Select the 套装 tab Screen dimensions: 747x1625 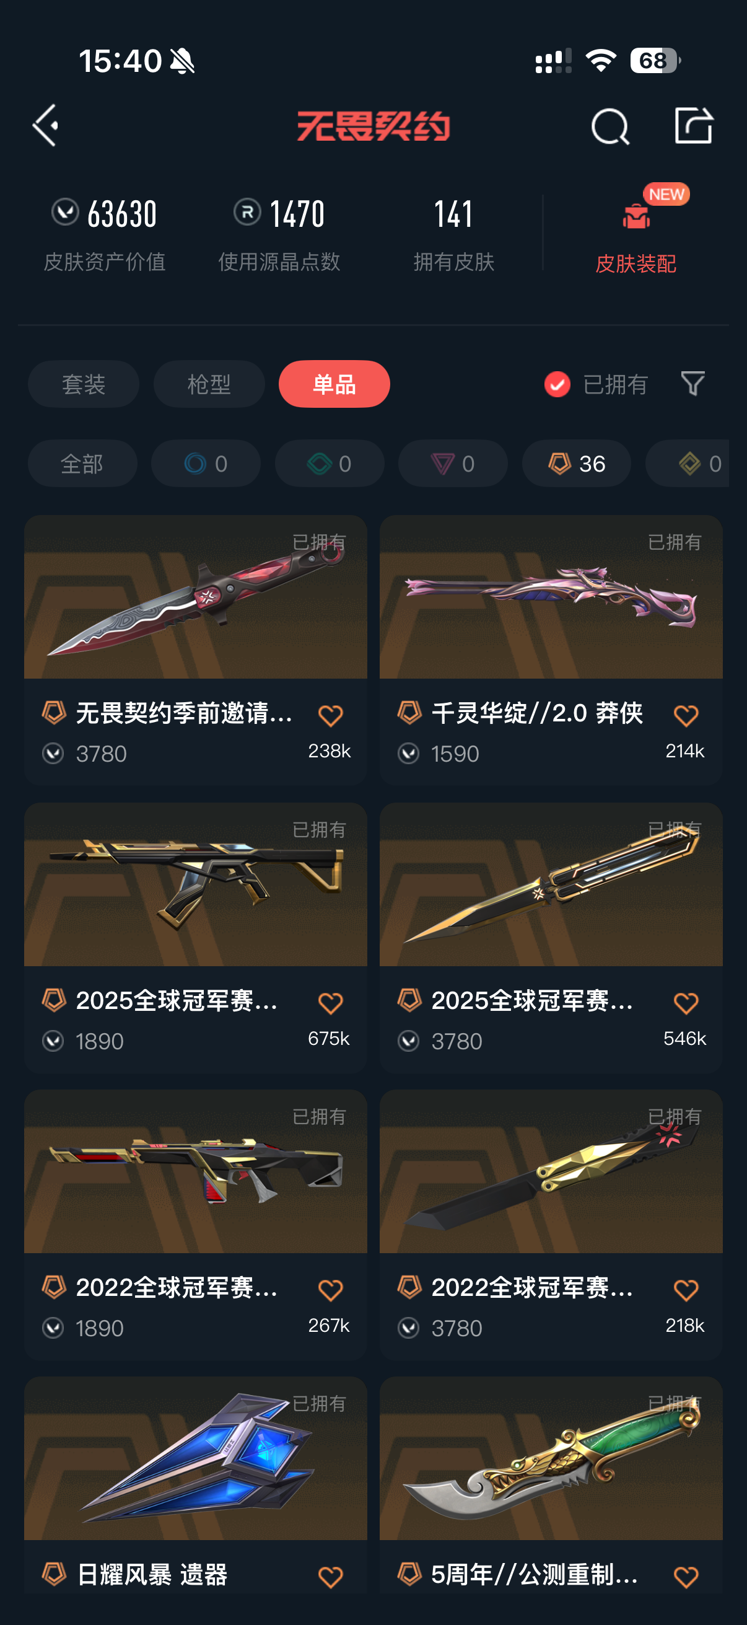point(83,384)
